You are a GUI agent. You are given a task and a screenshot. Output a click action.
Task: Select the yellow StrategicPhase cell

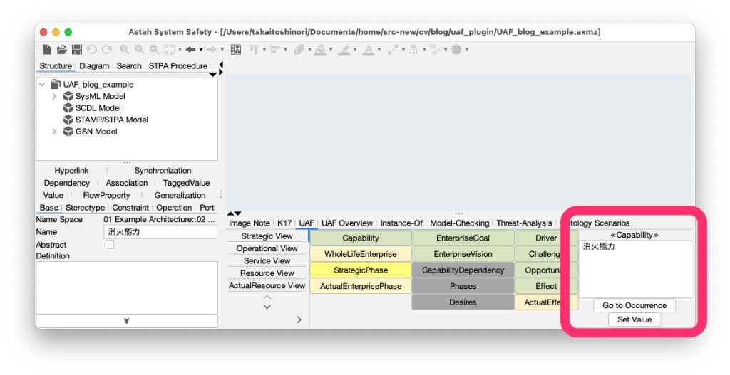[x=360, y=270]
